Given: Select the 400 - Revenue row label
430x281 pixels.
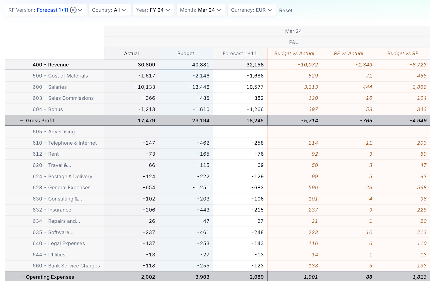Looking at the screenshot, I should tap(51, 65).
